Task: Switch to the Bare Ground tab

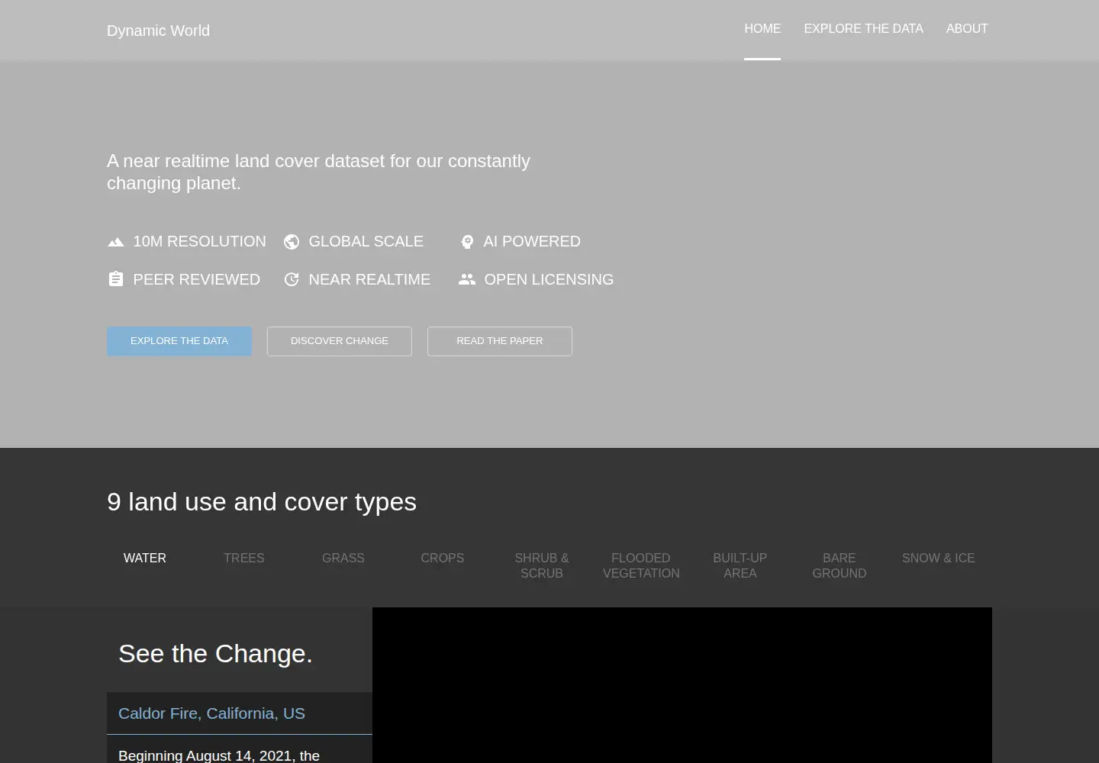Action: (840, 565)
